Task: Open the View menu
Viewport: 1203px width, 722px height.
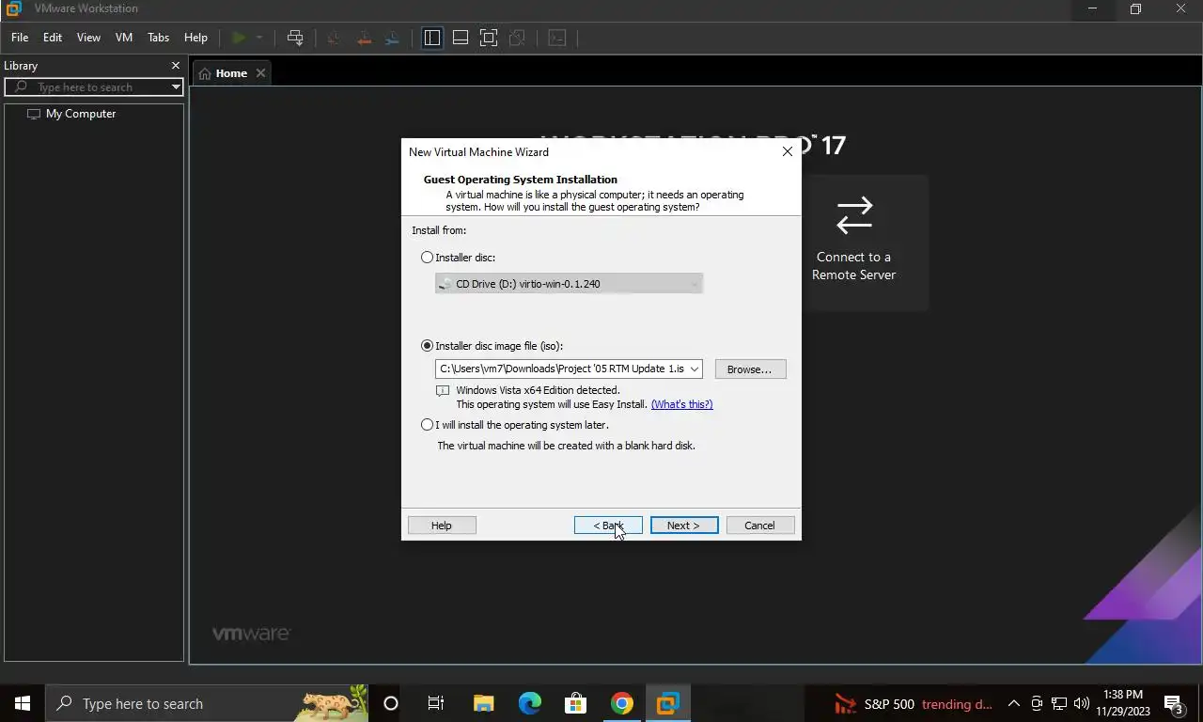Action: [88, 38]
